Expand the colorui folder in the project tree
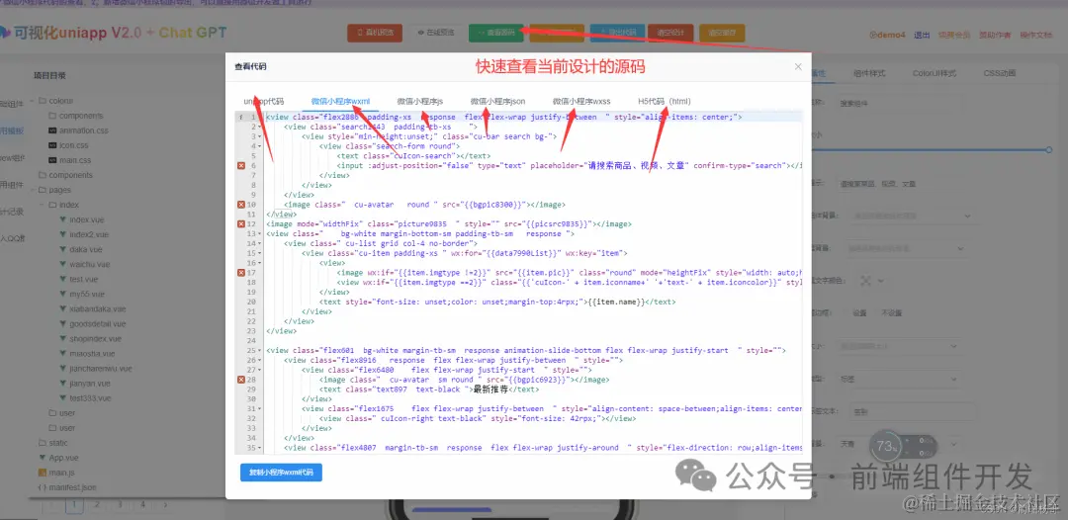Viewport: 1068px width, 520px height. click(34, 100)
